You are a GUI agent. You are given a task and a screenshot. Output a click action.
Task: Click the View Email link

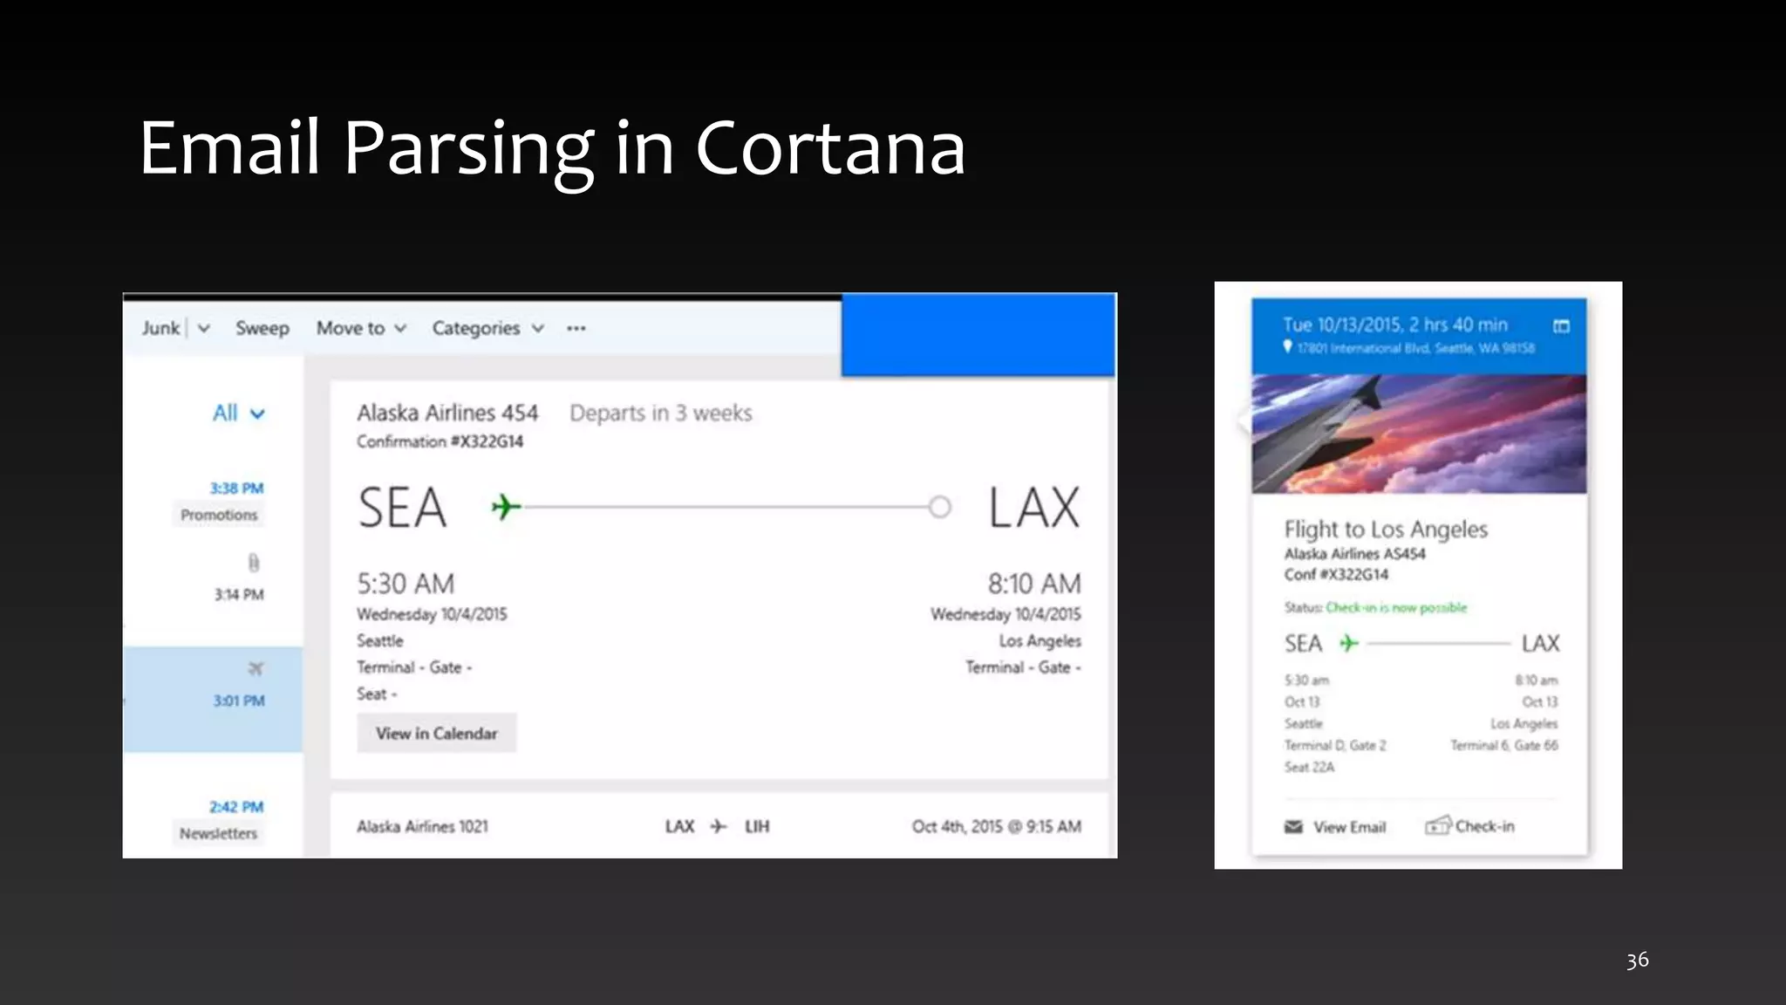(x=1349, y=827)
